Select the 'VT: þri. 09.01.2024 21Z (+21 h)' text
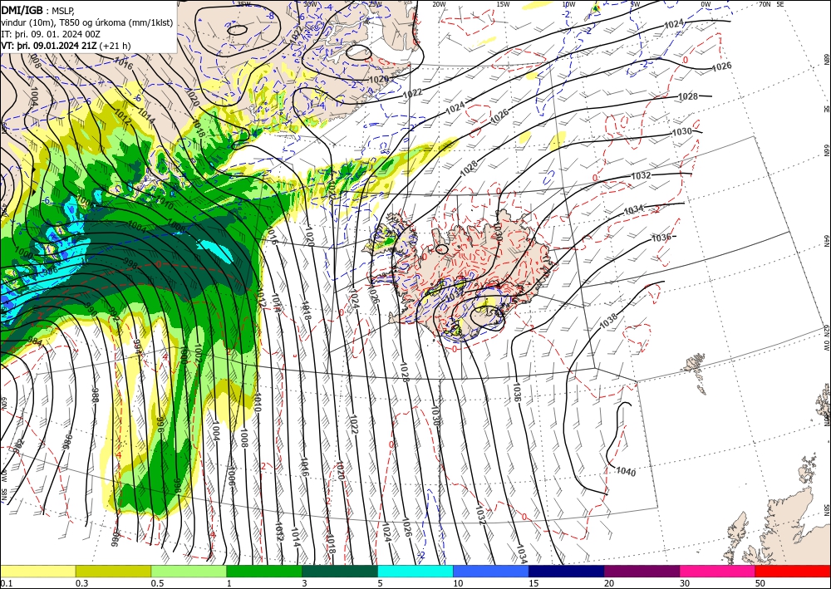The image size is (831, 589). coord(66,46)
